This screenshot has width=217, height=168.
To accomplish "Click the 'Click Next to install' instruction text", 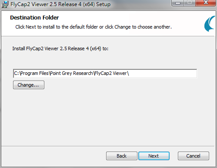I will tap(93, 27).
